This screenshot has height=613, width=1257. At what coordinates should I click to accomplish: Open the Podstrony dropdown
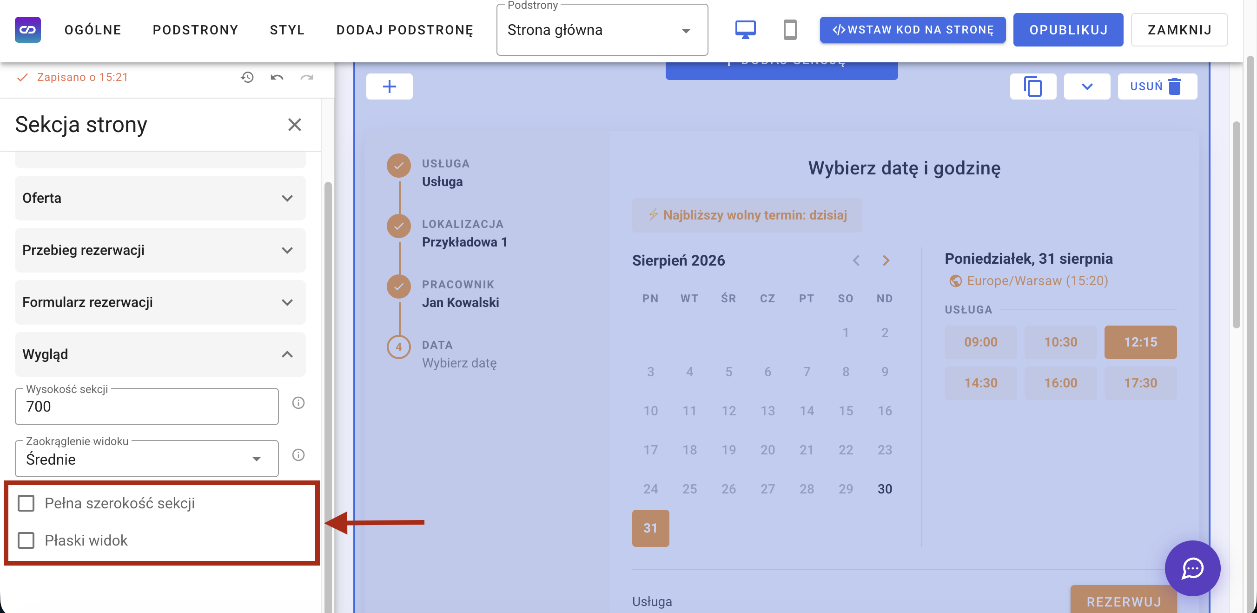click(602, 30)
